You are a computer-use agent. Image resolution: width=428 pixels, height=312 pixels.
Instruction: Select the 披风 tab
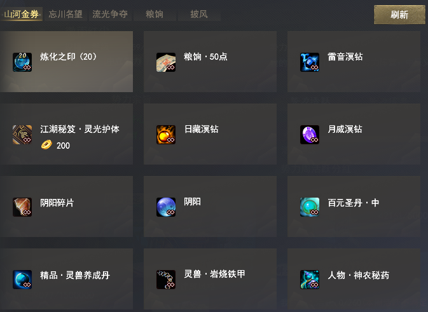click(x=199, y=14)
